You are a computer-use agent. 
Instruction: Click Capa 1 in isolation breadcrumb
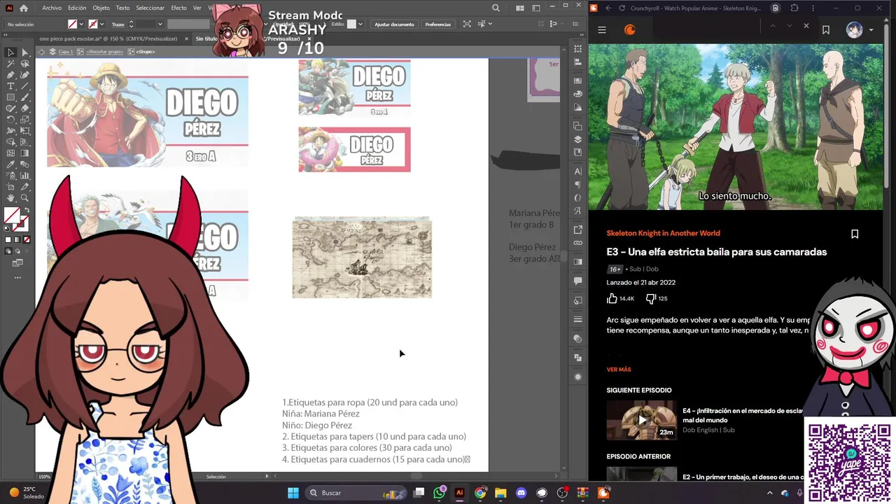click(66, 52)
